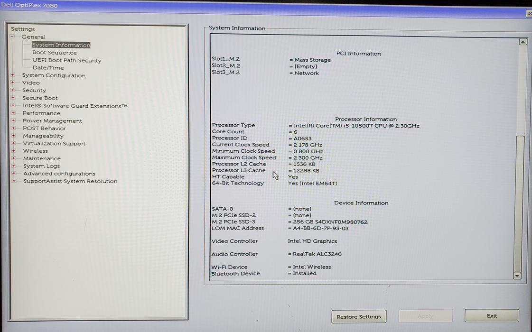
Task: Click the Processor L3 Cache value
Action: (x=306, y=171)
